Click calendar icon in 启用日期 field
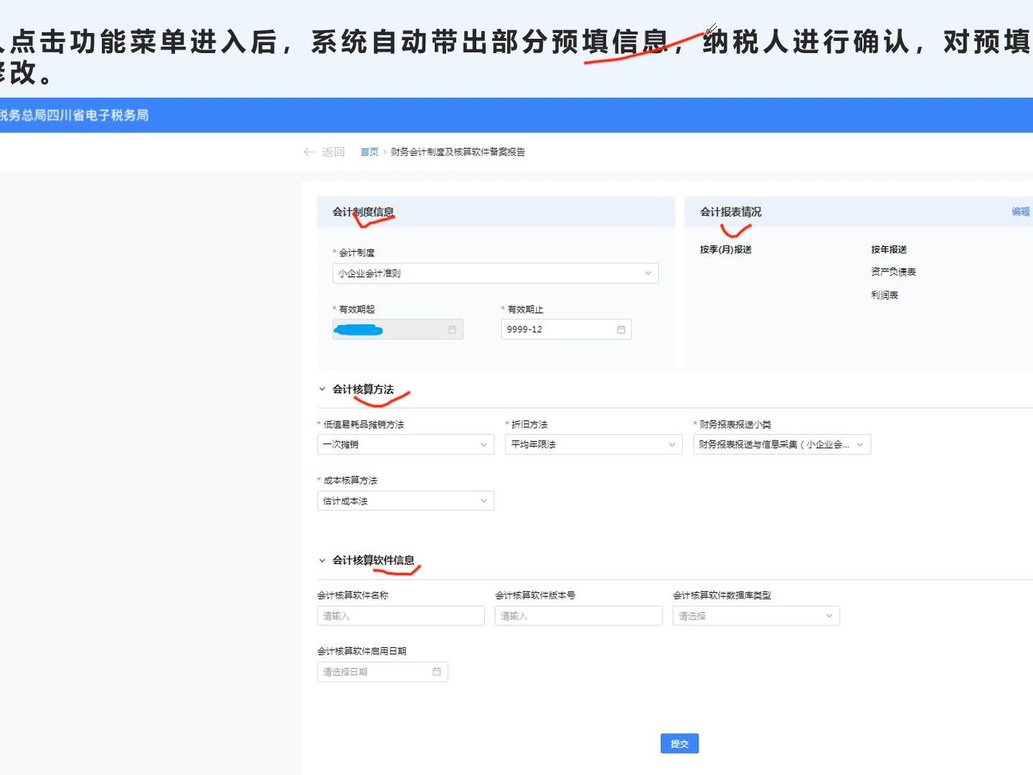 (x=437, y=672)
